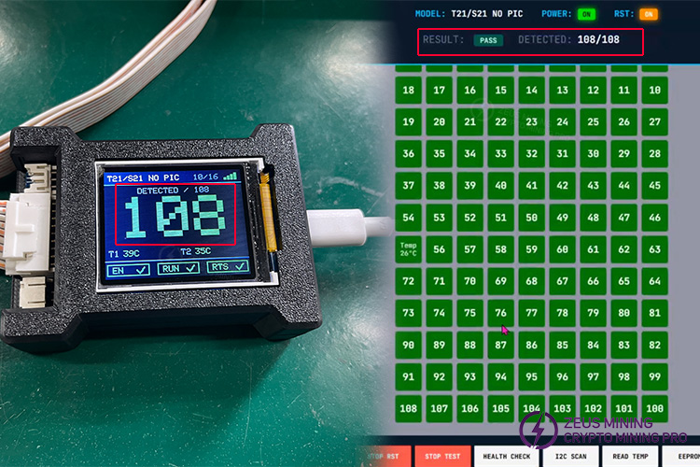Click chip cell 27

(x=654, y=122)
